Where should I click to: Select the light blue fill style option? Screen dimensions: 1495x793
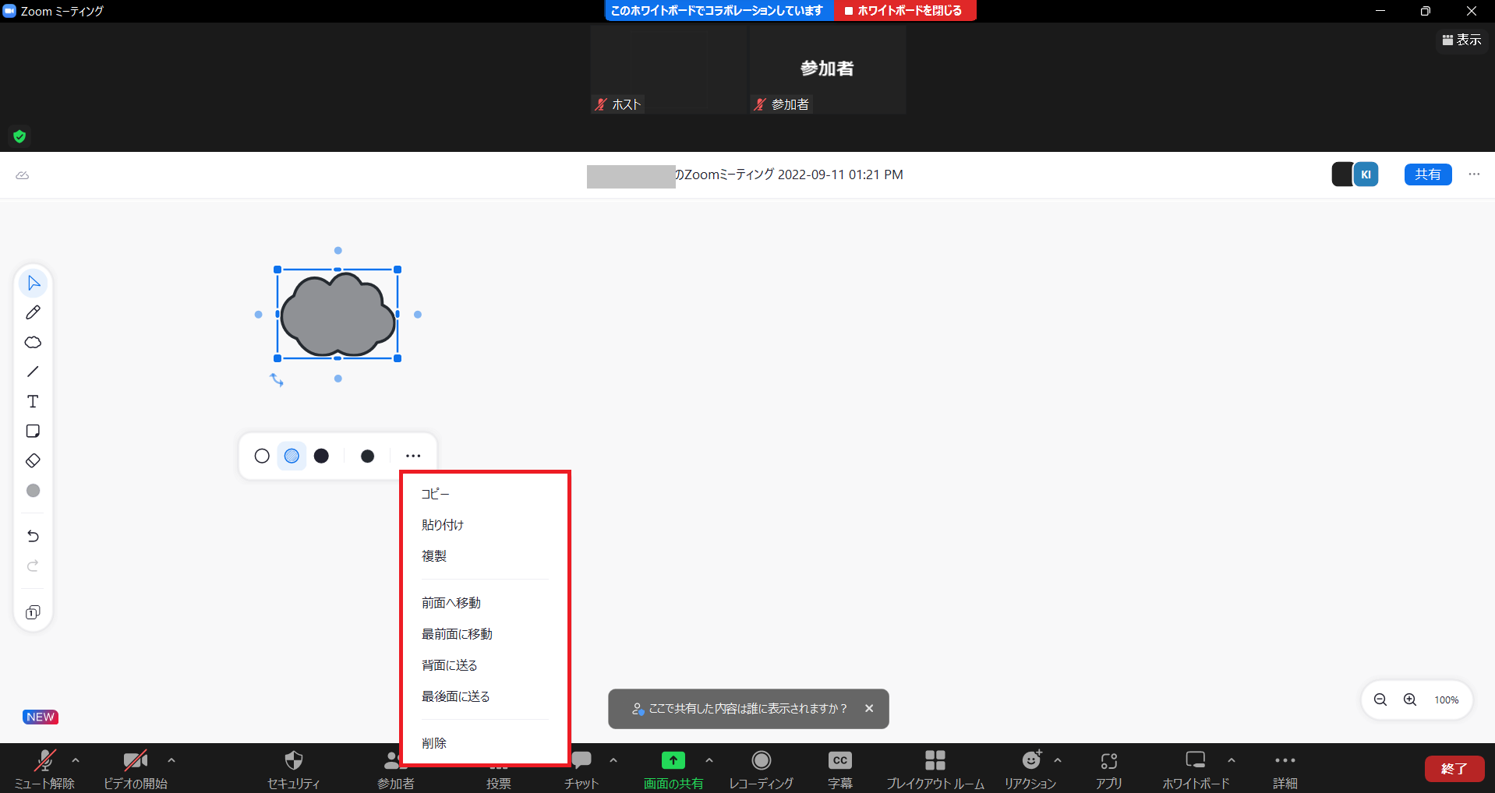[x=292, y=456]
